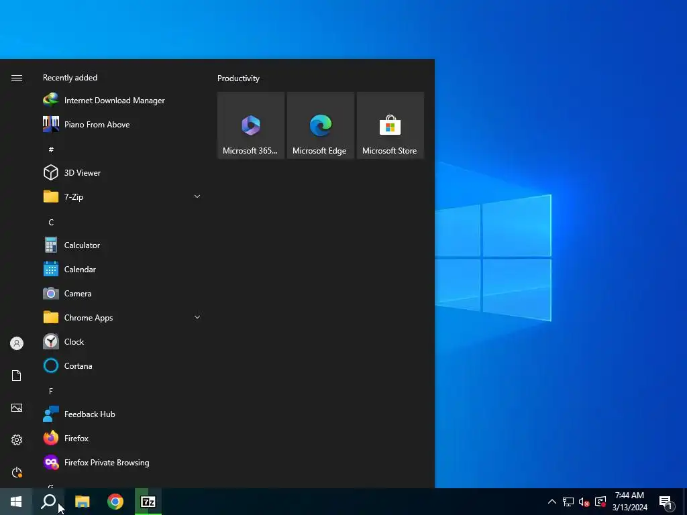Launch Google Chrome from taskbar
This screenshot has height=515, width=687.
(x=115, y=502)
